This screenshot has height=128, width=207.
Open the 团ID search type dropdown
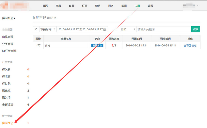[x=128, y=29]
